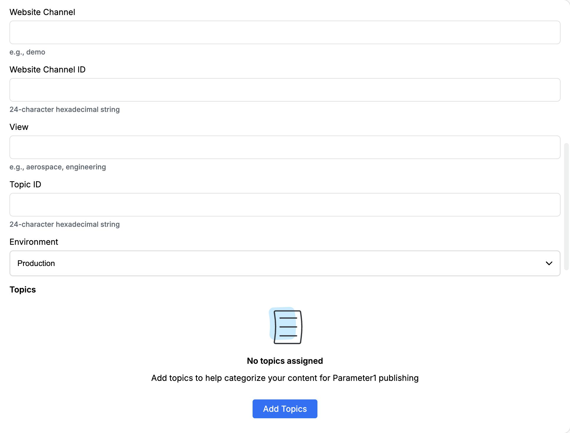The width and height of the screenshot is (570, 433).
Task: Click the 'Topic ID' field label
Action: [x=25, y=184]
